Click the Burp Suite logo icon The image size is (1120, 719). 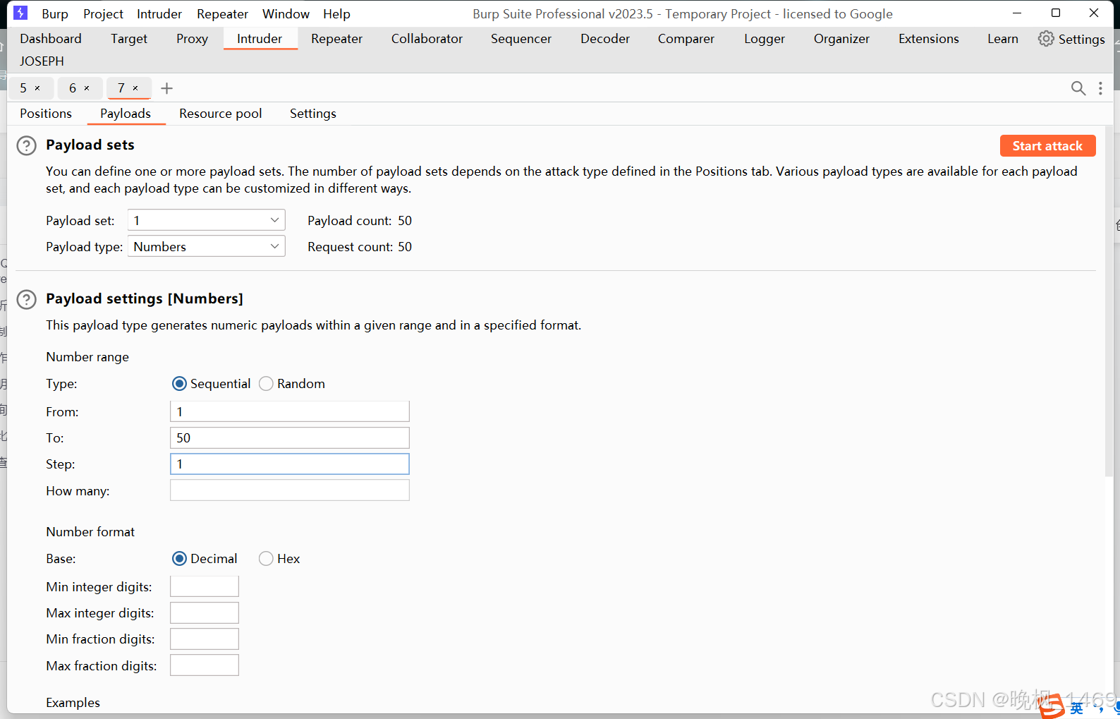coord(20,13)
